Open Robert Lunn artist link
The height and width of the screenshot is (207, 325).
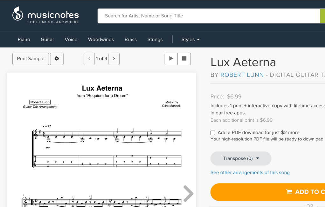pos(242,75)
